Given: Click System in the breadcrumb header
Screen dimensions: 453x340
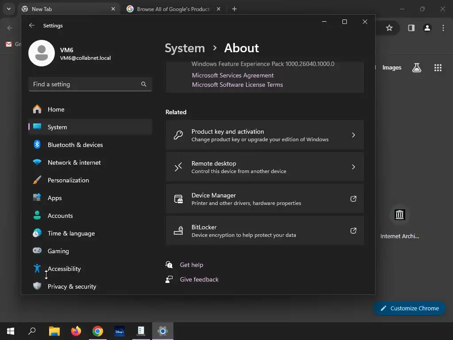Looking at the screenshot, I should tap(184, 48).
